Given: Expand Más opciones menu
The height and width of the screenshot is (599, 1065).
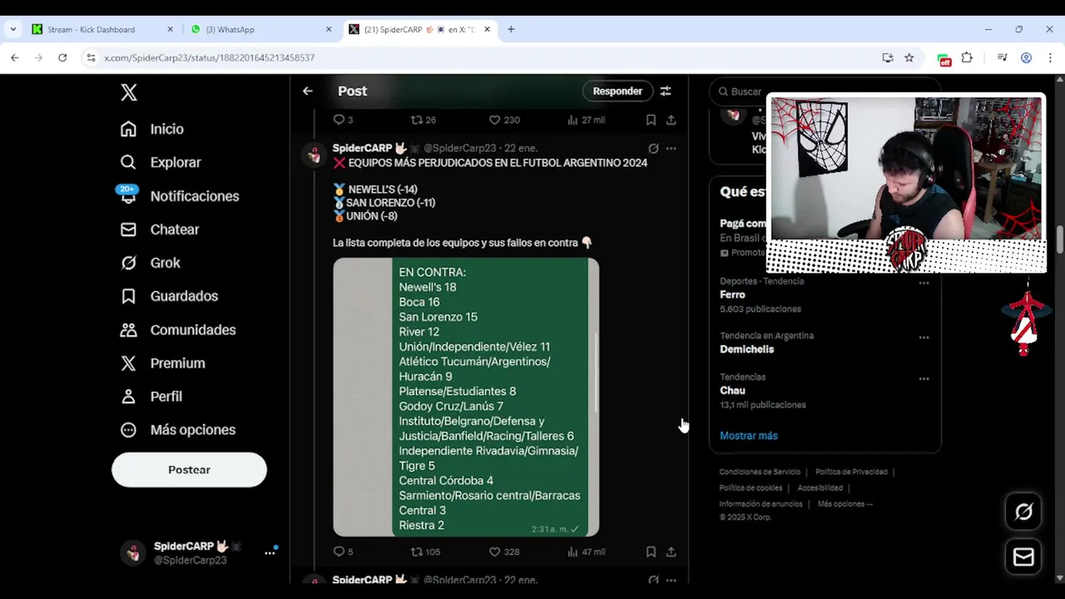Looking at the screenshot, I should (177, 430).
